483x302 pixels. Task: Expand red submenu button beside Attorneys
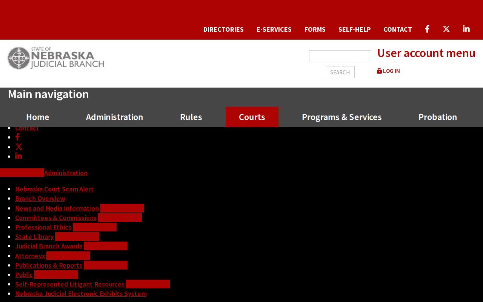(68, 256)
